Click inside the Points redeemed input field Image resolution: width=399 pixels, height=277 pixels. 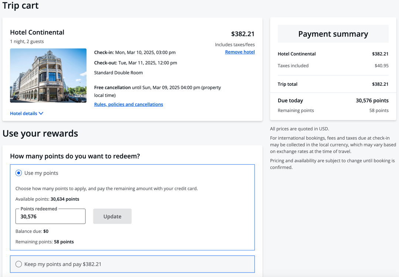tap(50, 216)
